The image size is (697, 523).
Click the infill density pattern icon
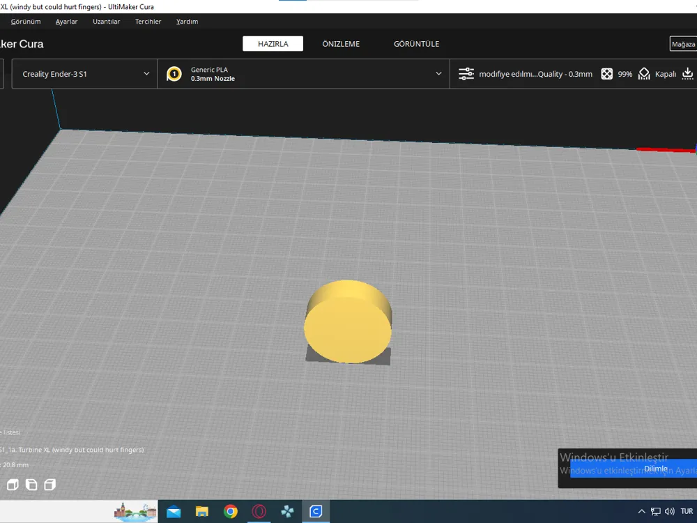(606, 74)
